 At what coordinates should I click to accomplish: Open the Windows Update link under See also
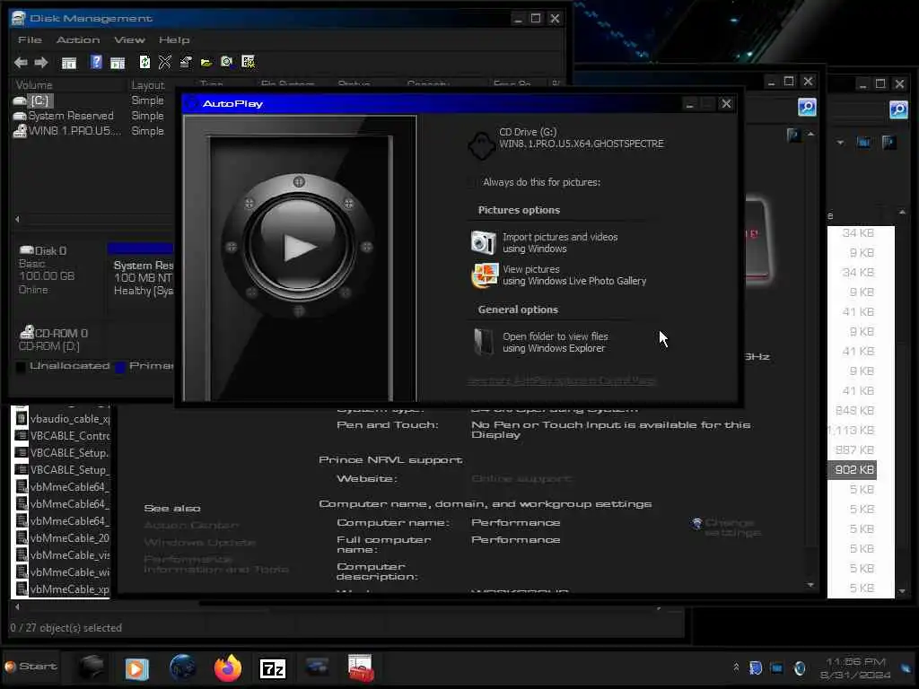[x=200, y=543]
